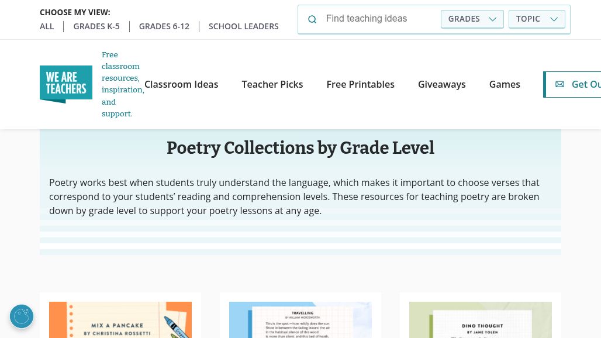Click the Games navigation link
The image size is (601, 338).
(x=505, y=84)
